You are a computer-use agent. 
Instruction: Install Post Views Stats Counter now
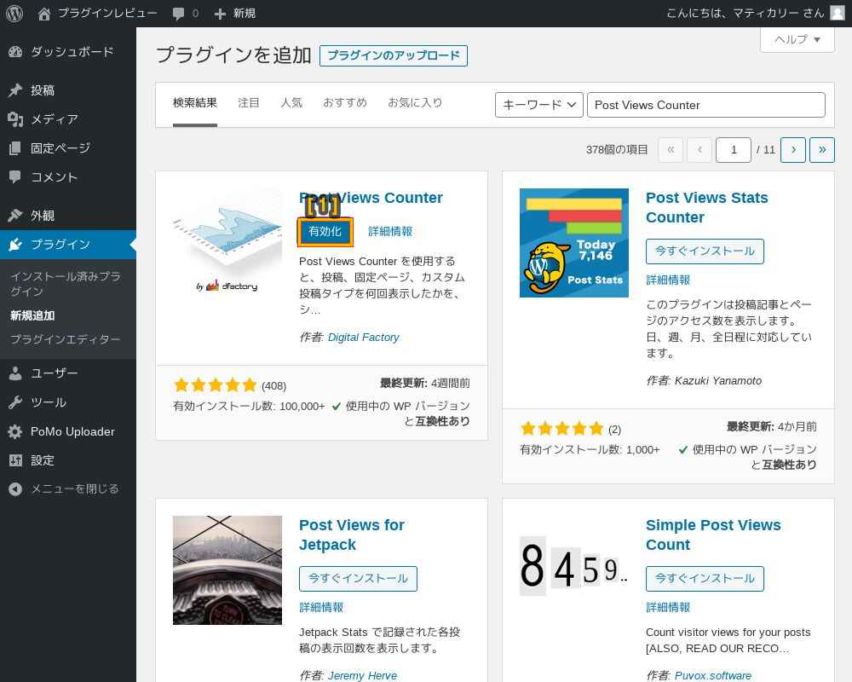(705, 251)
